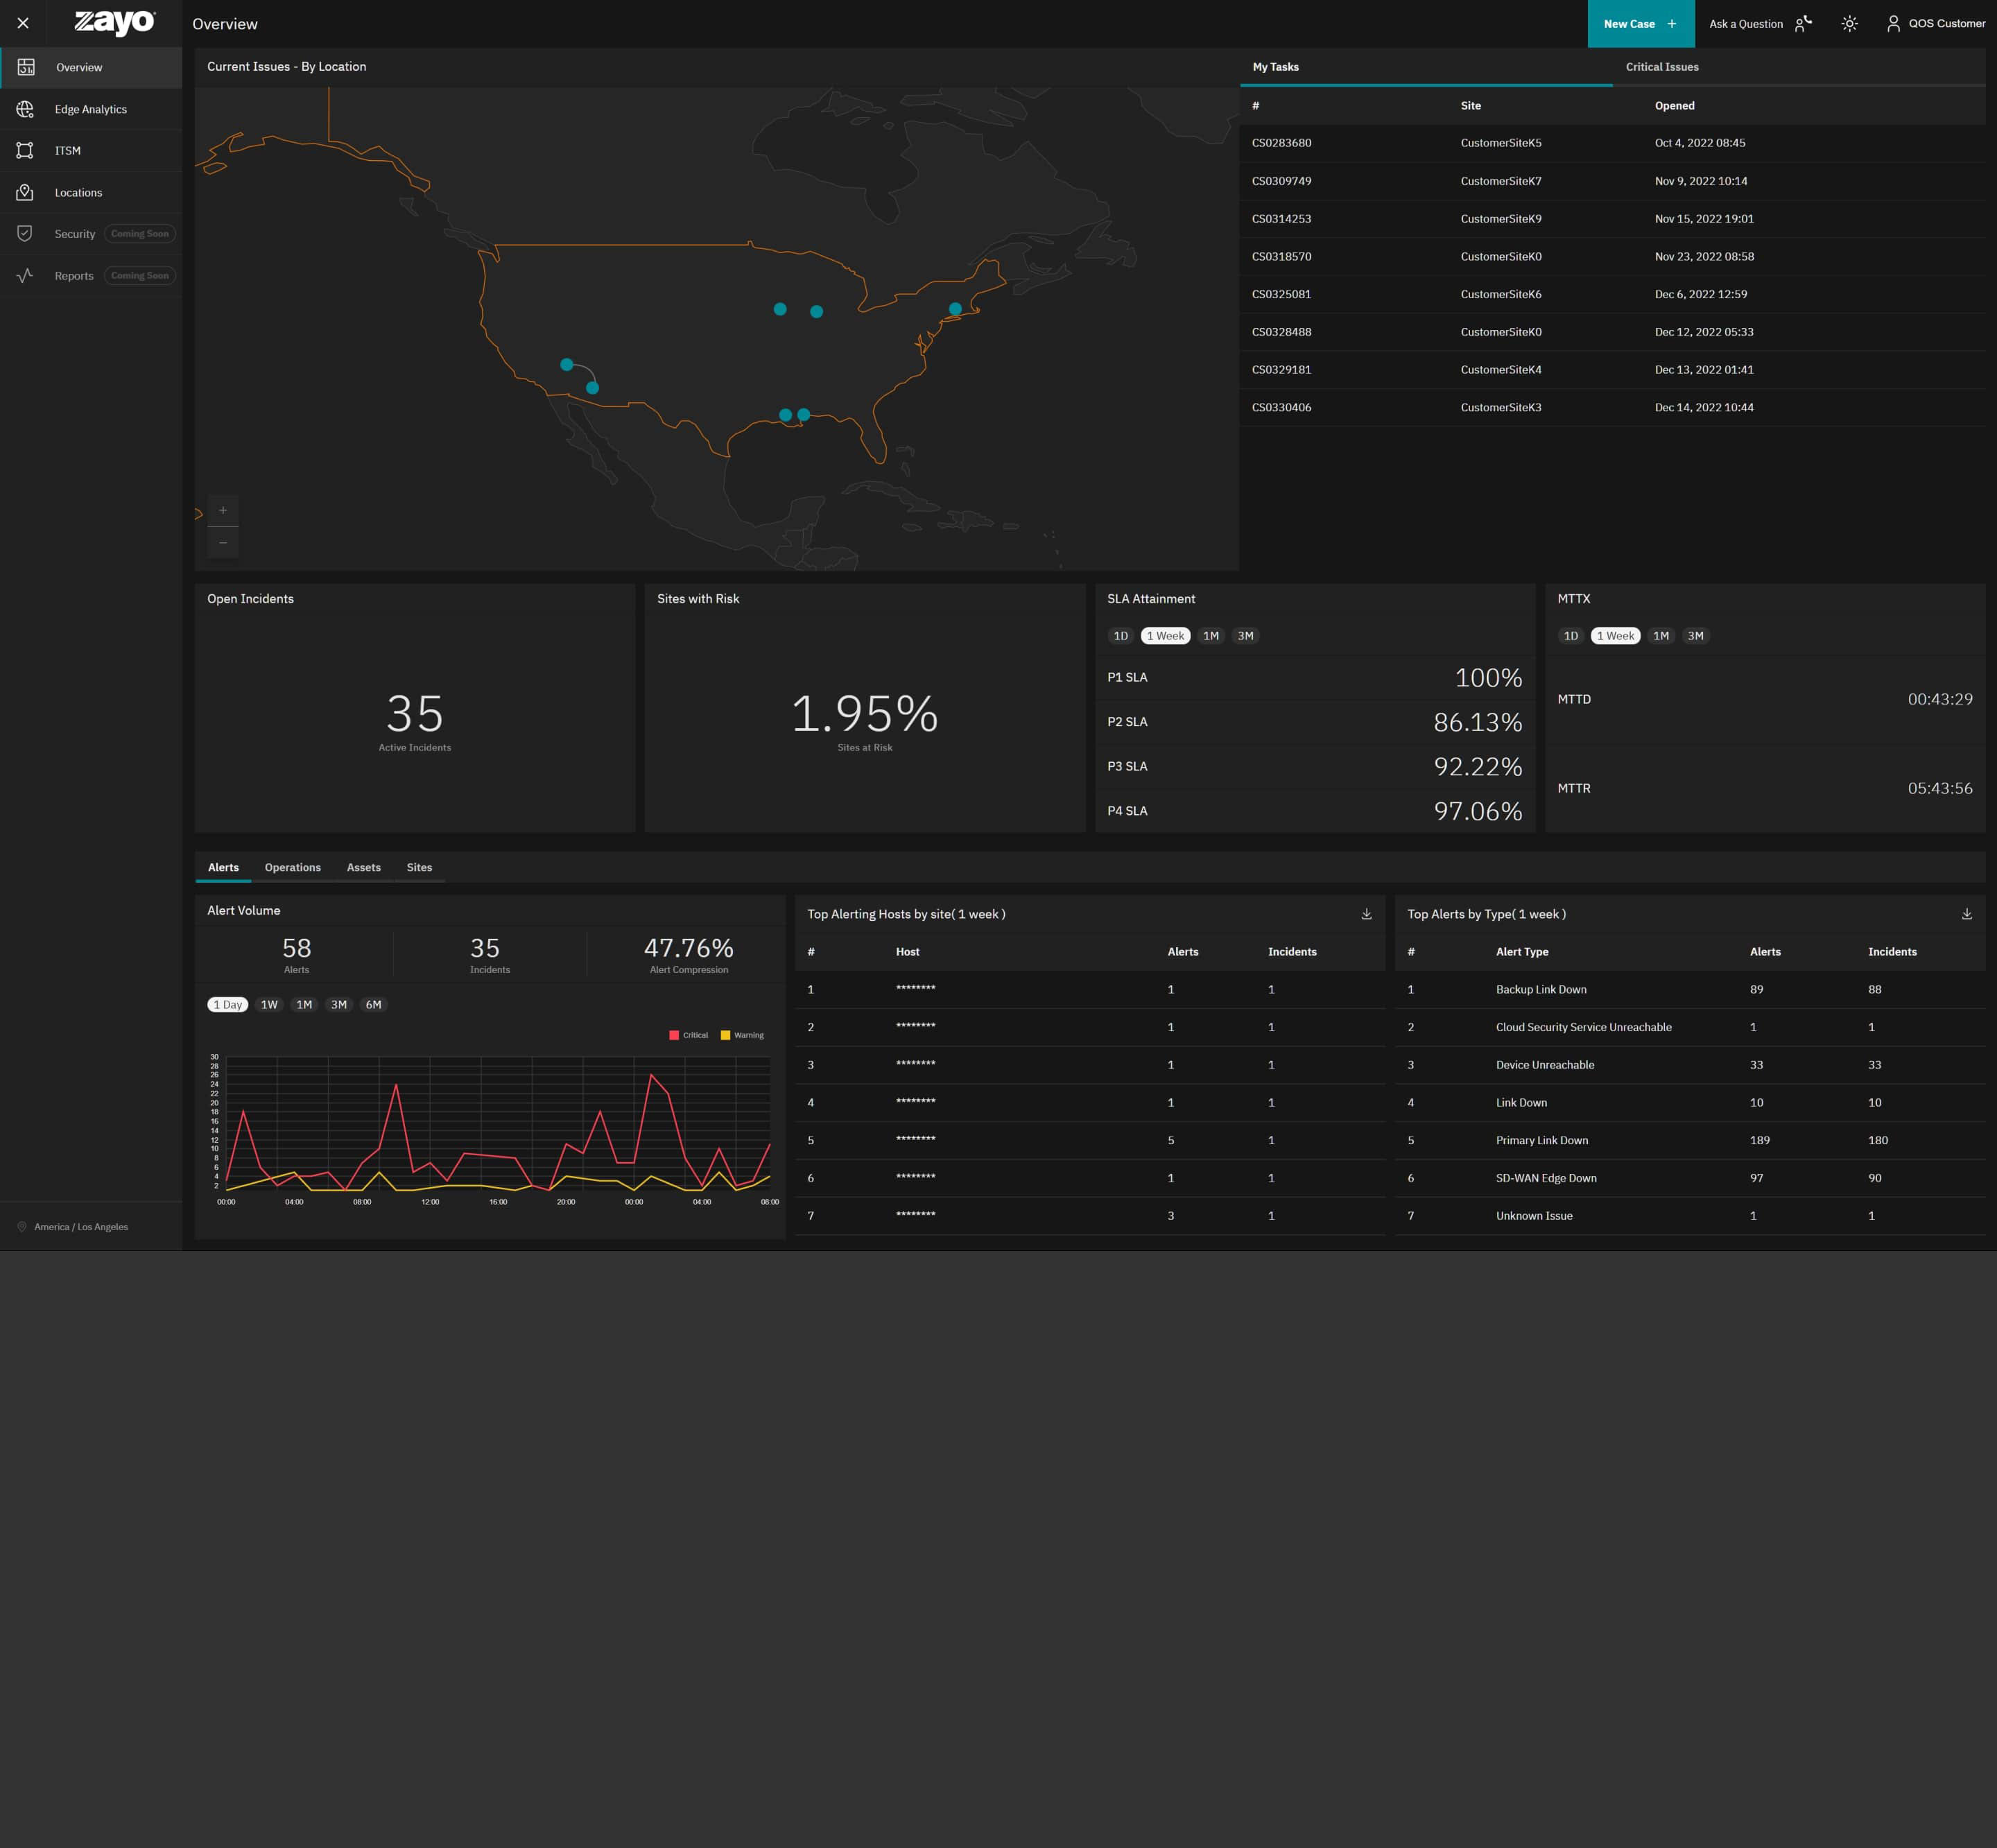The height and width of the screenshot is (1848, 1997).
Task: Open the Overview menu item
Action: [x=91, y=67]
